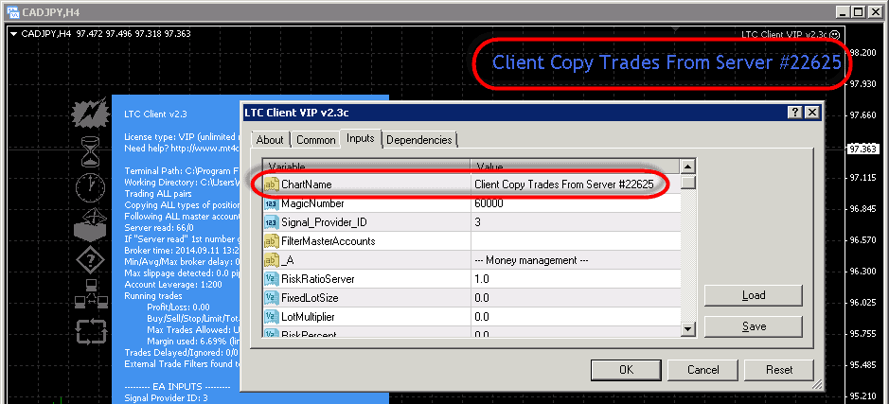The height and width of the screenshot is (404, 889).
Task: Open the CADJPY,H4 chart dropdown triangle
Action: [x=13, y=34]
